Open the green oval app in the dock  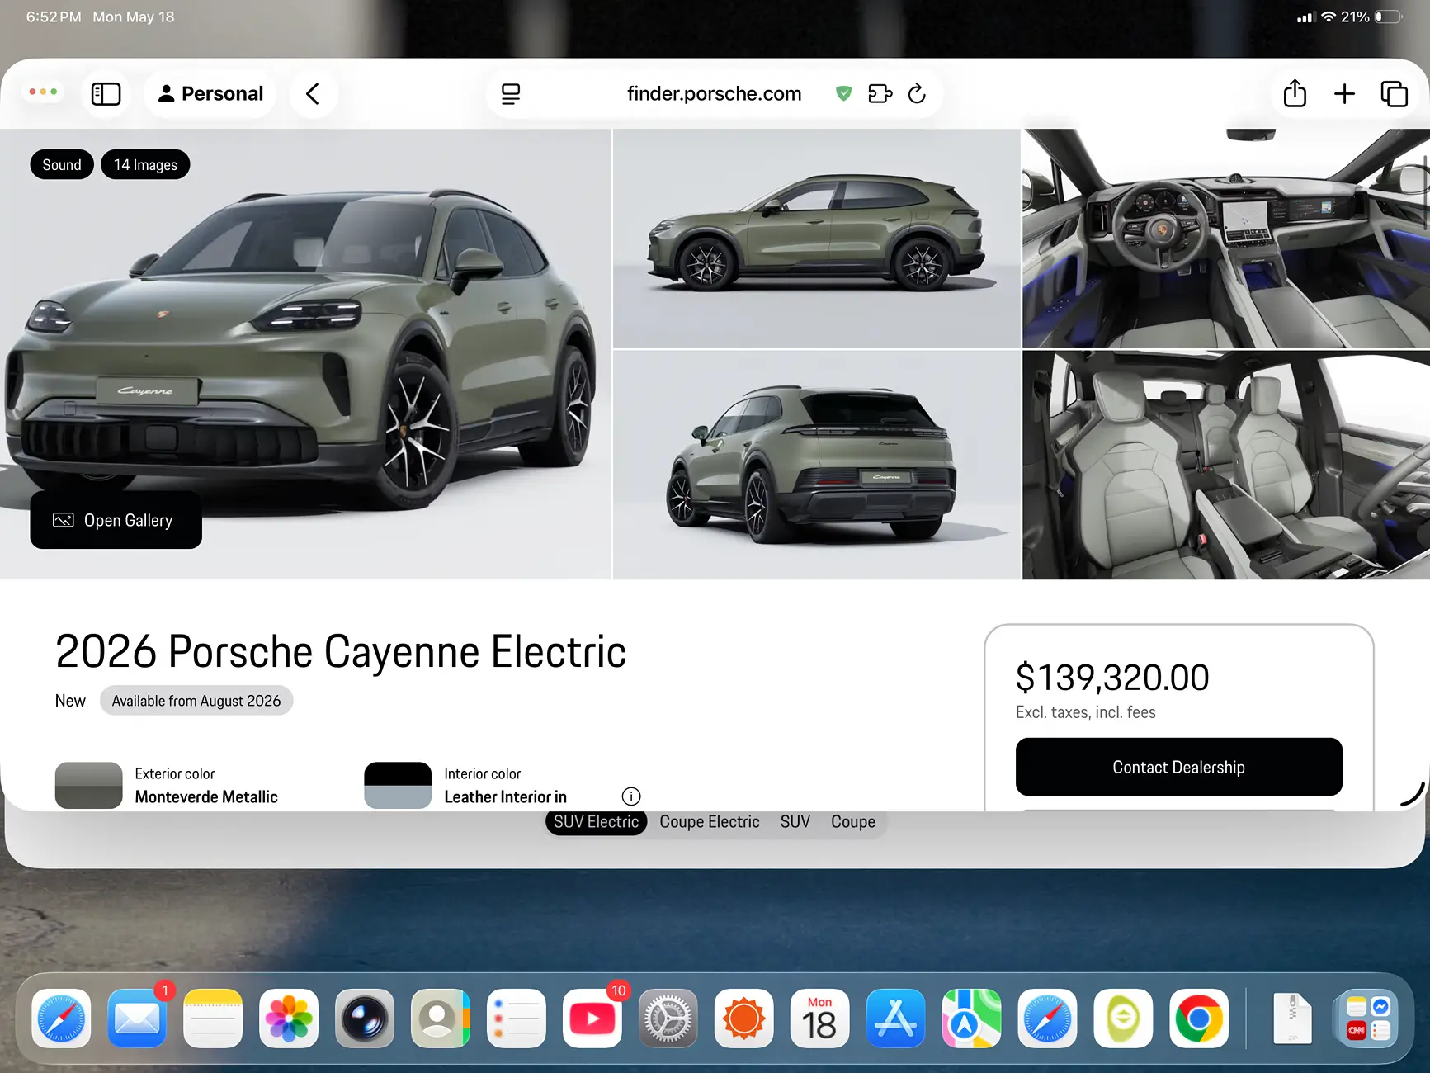tap(1124, 1019)
